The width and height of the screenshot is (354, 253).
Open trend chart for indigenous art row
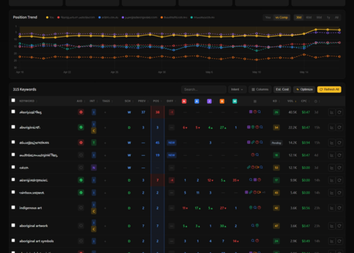[332, 208]
